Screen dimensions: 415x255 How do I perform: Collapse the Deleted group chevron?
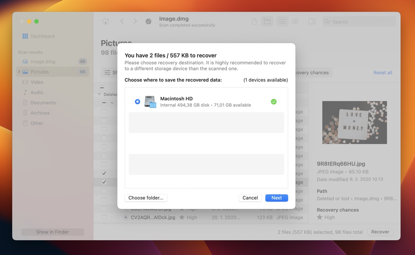point(99,94)
